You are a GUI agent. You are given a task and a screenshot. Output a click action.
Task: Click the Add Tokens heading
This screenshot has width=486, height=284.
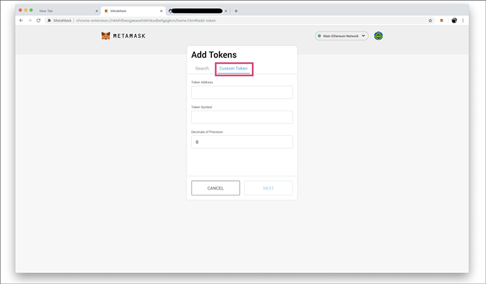coord(214,55)
